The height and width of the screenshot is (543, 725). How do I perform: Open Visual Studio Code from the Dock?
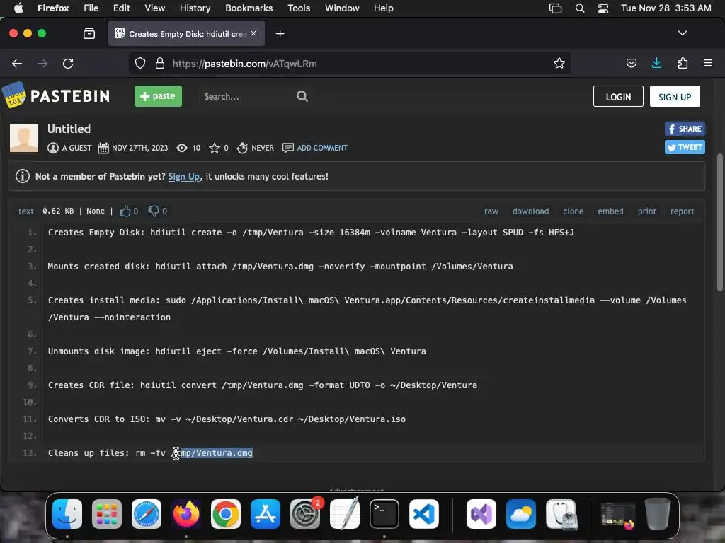coord(424,514)
